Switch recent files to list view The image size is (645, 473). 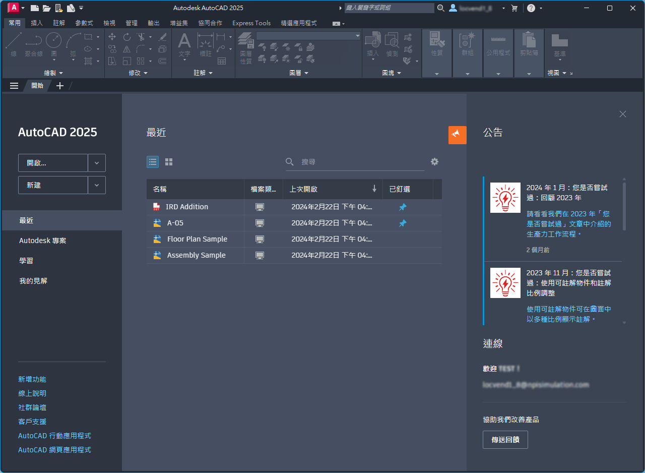tap(153, 162)
